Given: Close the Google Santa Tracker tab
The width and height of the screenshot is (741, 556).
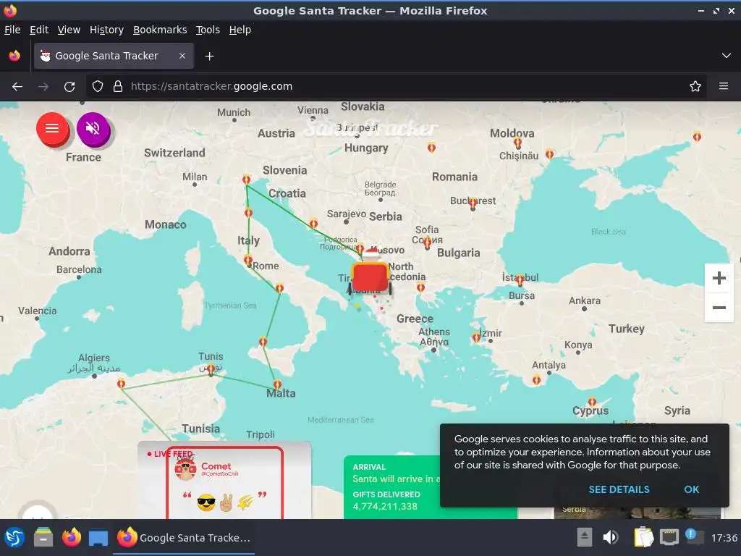Looking at the screenshot, I should click(x=182, y=56).
